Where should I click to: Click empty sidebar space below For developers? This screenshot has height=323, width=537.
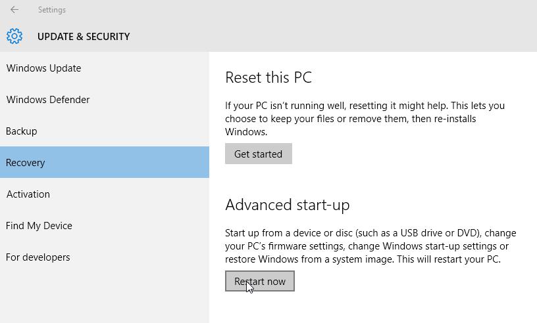click(104, 295)
